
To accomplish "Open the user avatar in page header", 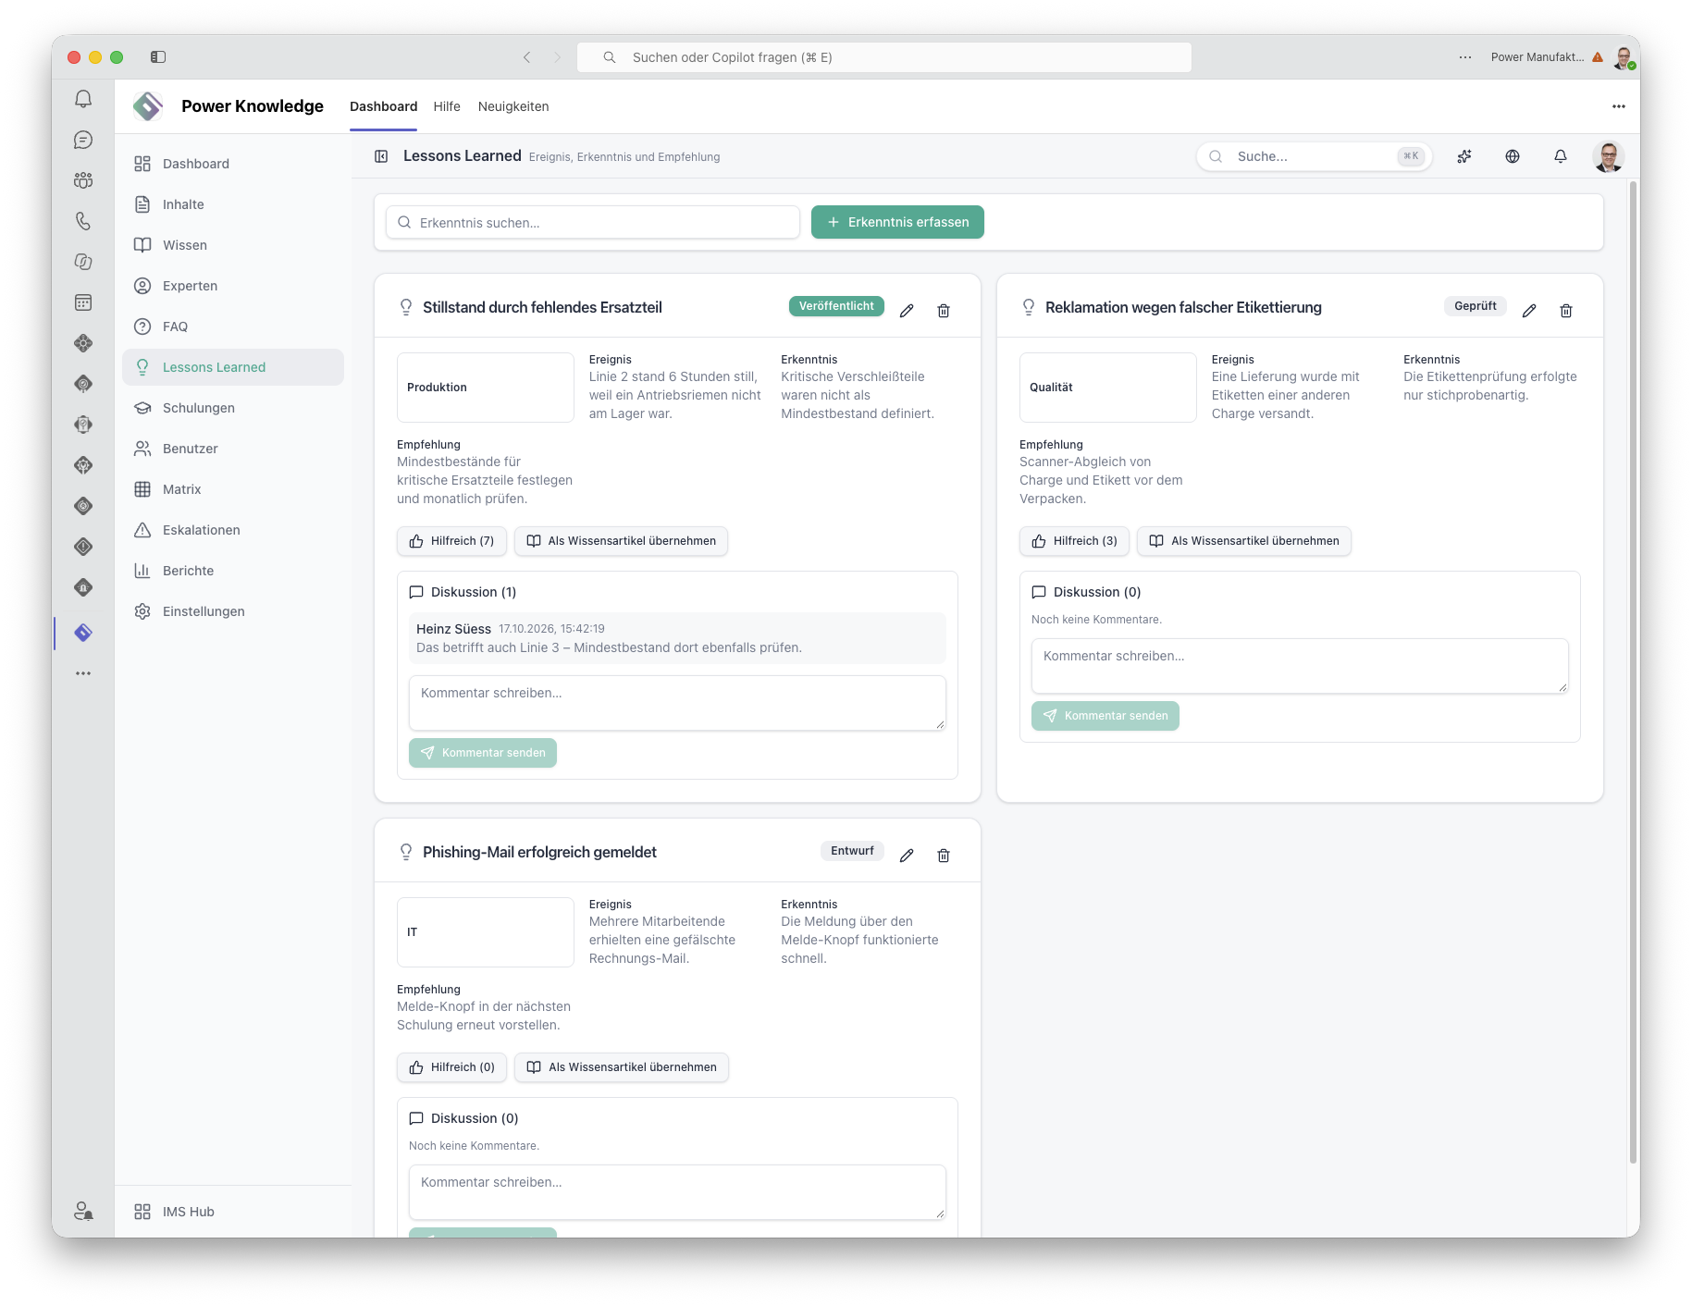I will click(x=1608, y=156).
